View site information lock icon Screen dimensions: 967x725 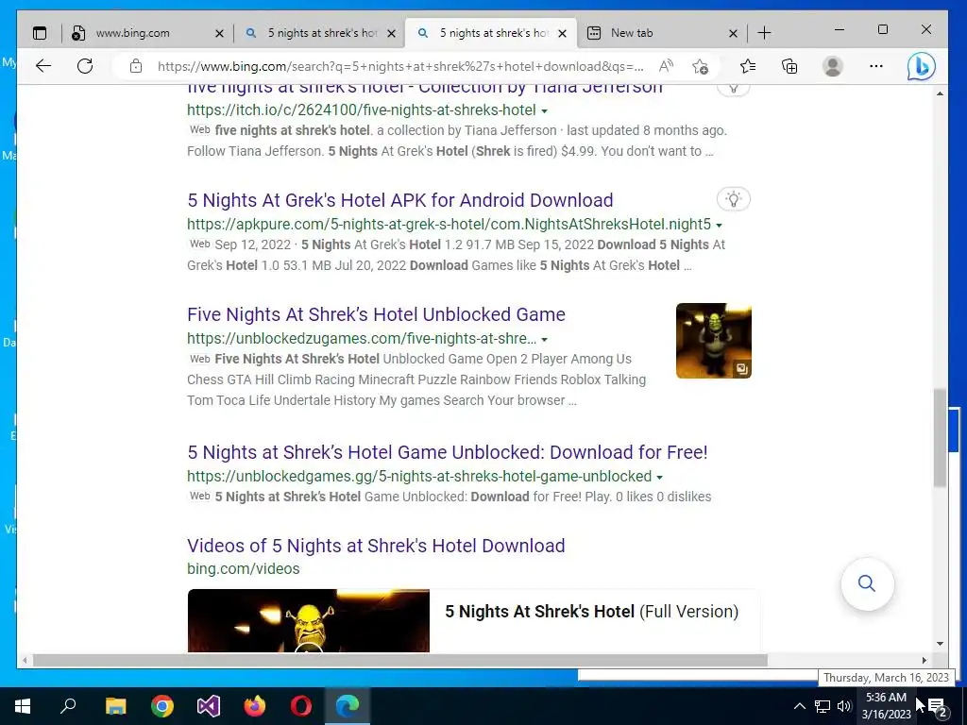pyautogui.click(x=136, y=66)
